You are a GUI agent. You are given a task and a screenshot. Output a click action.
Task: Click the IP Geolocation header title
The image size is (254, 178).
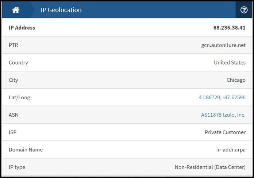pos(61,10)
